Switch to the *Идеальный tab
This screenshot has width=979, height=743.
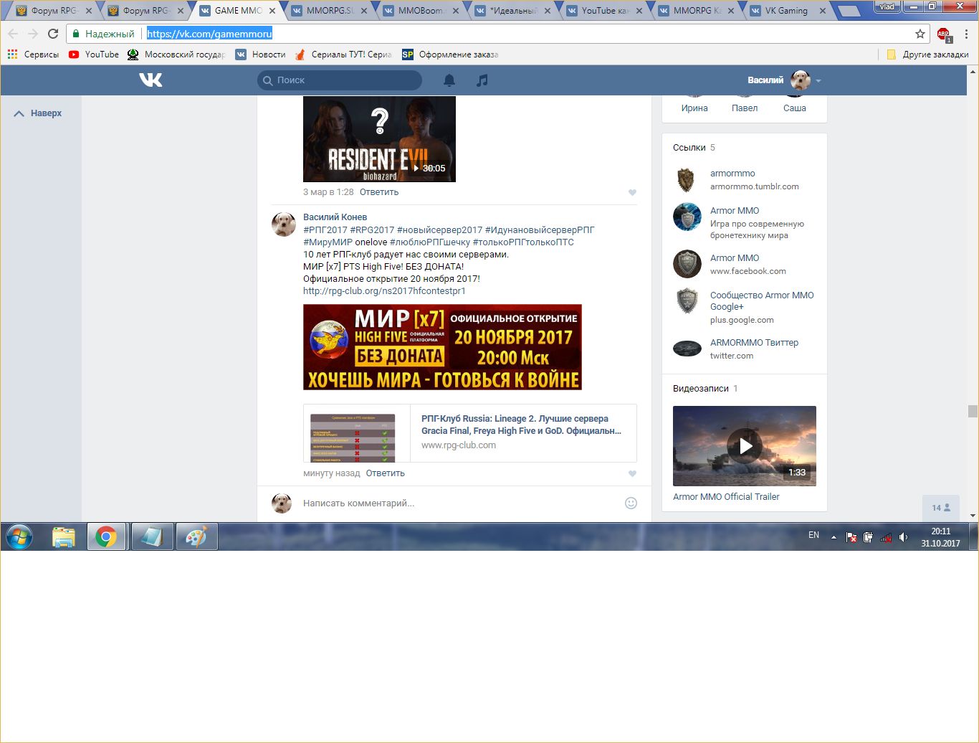coord(514,11)
